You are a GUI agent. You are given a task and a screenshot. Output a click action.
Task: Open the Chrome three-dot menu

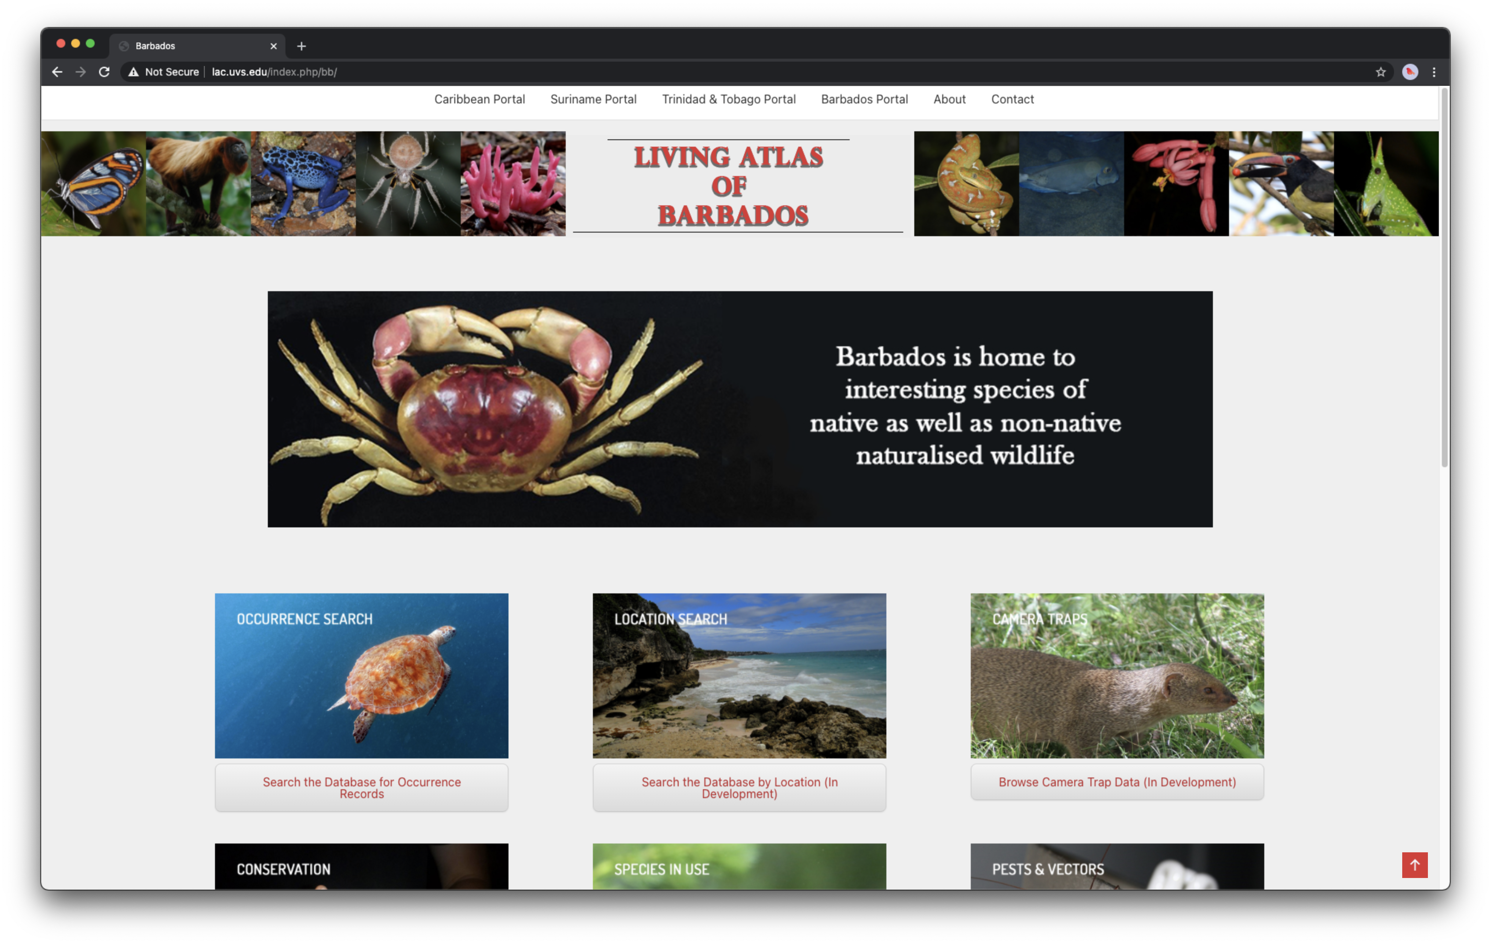coord(1435,72)
